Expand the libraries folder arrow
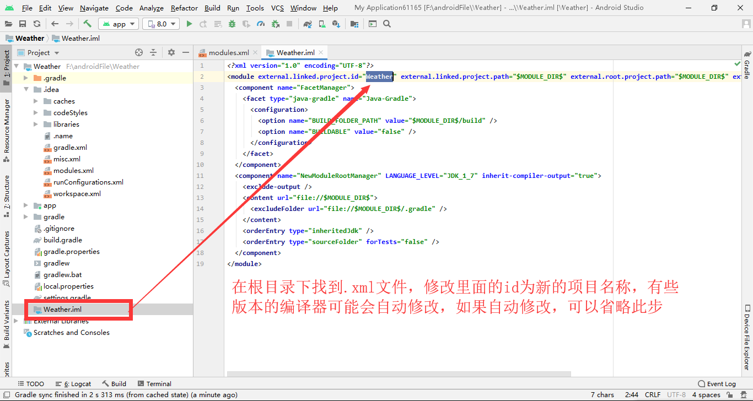 coord(36,124)
